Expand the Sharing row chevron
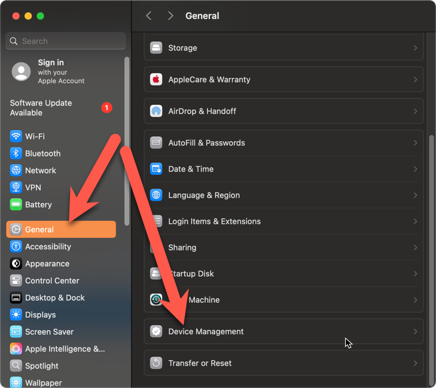Image resolution: width=436 pixels, height=388 pixels. click(x=415, y=248)
